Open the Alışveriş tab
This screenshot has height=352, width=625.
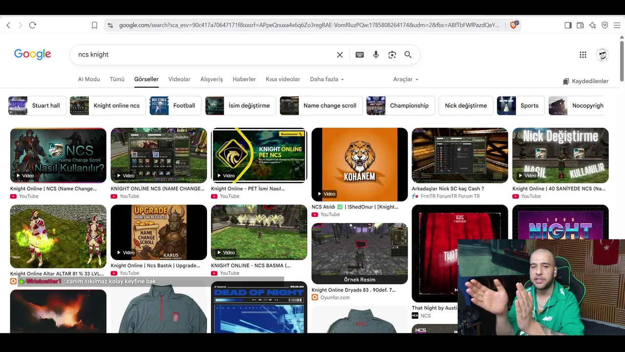click(211, 79)
